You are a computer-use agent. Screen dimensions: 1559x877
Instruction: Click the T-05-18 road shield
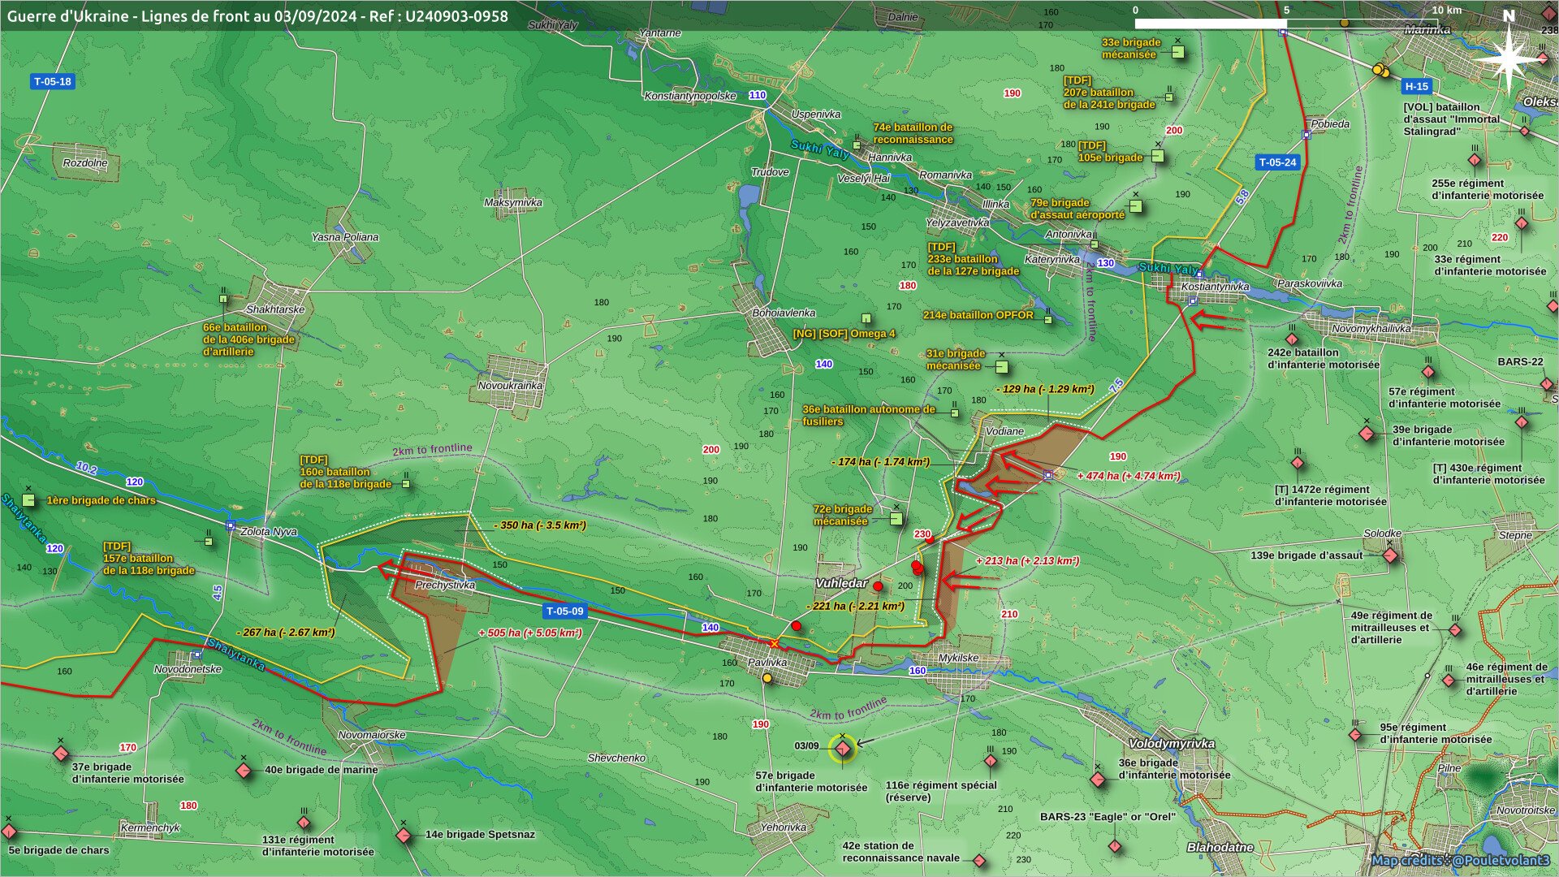click(x=52, y=81)
